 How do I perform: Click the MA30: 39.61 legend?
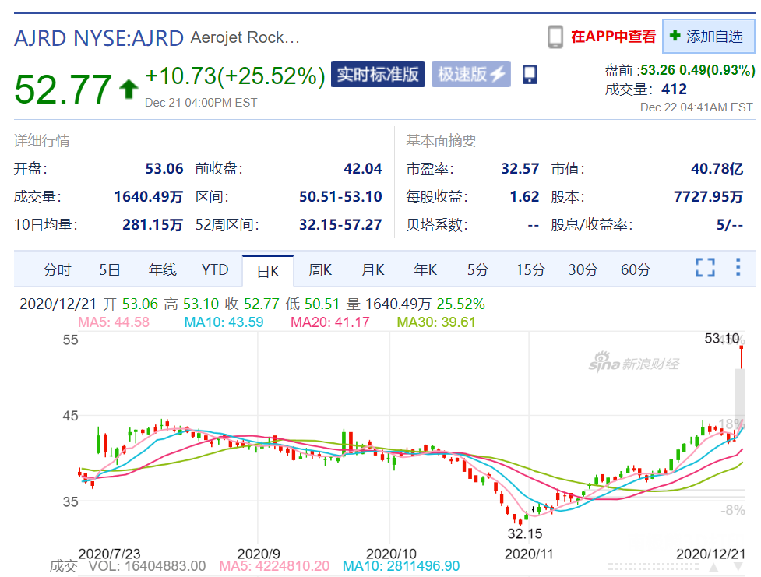(436, 322)
